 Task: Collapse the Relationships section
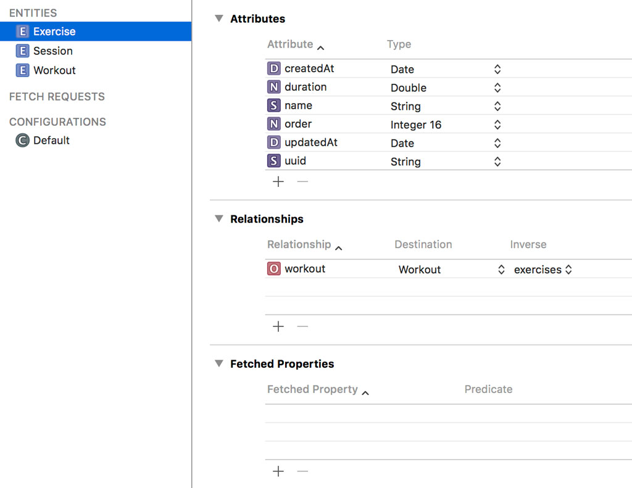pos(218,219)
